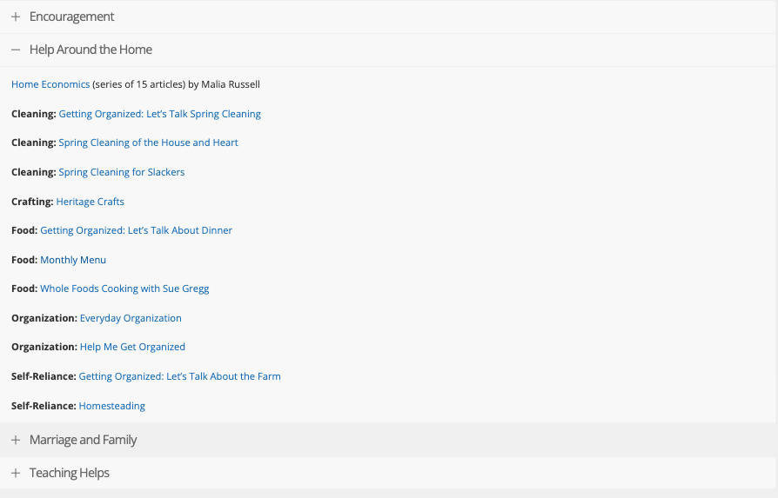The width and height of the screenshot is (778, 498).
Task: Click the plus icon beside Teaching Helps
Action: point(16,474)
